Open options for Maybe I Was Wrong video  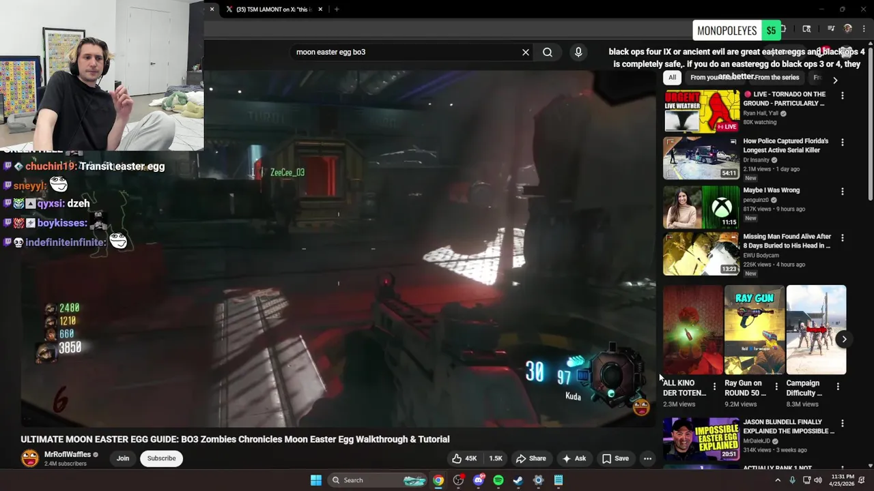pyautogui.click(x=843, y=192)
